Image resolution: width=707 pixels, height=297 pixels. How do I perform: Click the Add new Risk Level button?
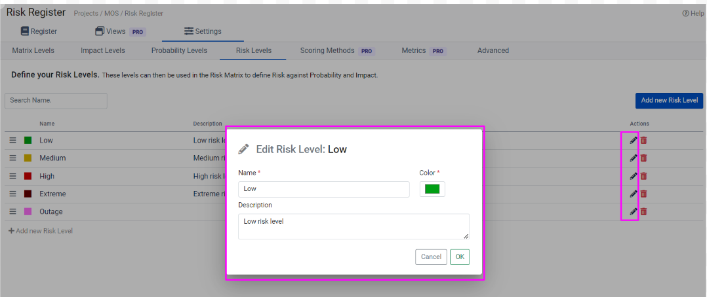[x=669, y=100]
